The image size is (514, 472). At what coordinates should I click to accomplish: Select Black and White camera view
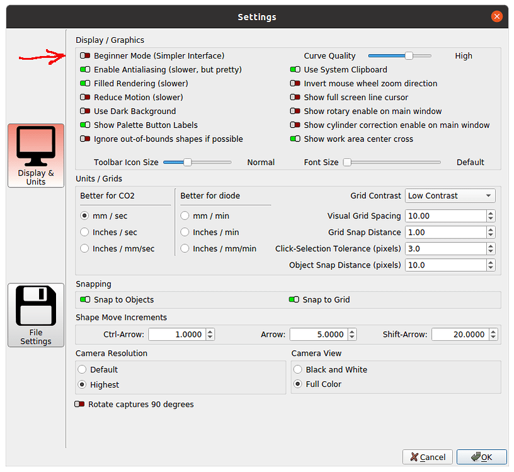(x=298, y=369)
